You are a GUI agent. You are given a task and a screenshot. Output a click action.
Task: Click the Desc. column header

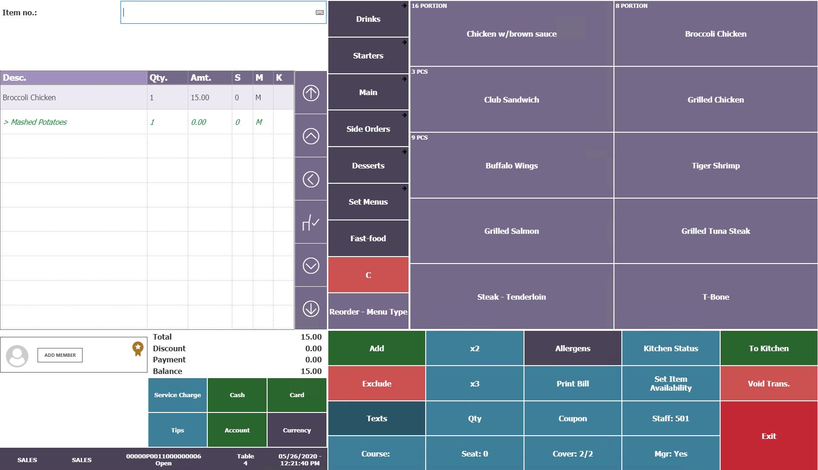click(x=74, y=77)
